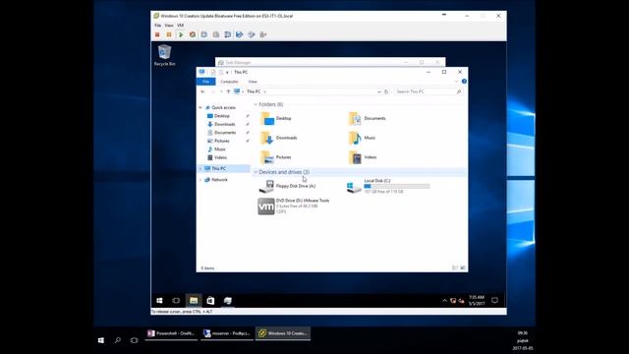Click the Search This PC field

pos(429,91)
